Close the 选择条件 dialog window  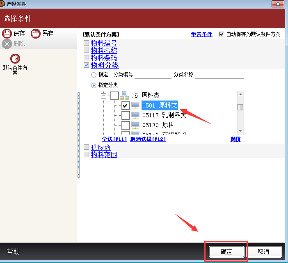click(278, 4)
